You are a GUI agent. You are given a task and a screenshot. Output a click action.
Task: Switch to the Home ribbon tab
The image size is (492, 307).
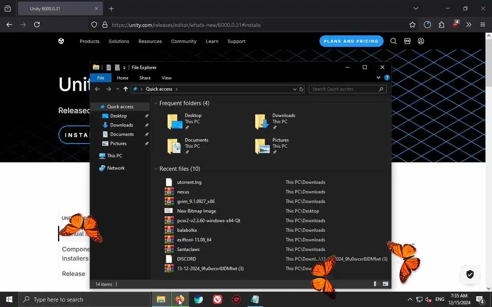coord(123,78)
